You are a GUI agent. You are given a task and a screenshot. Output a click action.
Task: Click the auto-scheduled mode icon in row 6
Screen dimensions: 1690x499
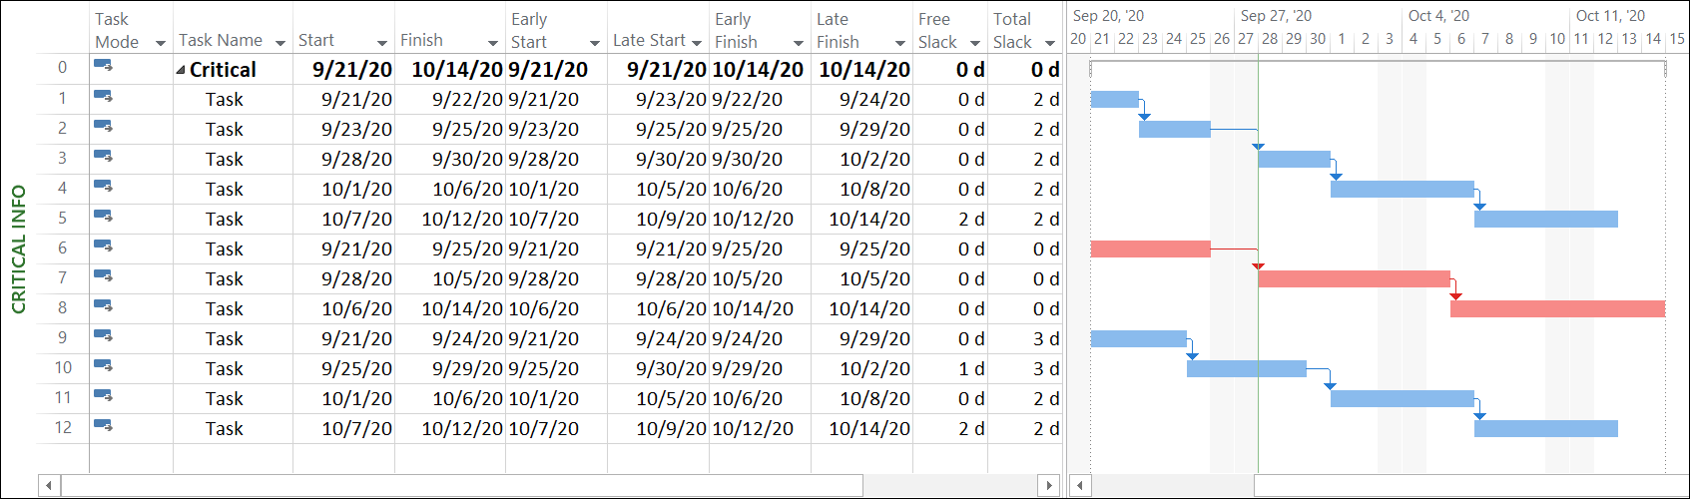103,247
